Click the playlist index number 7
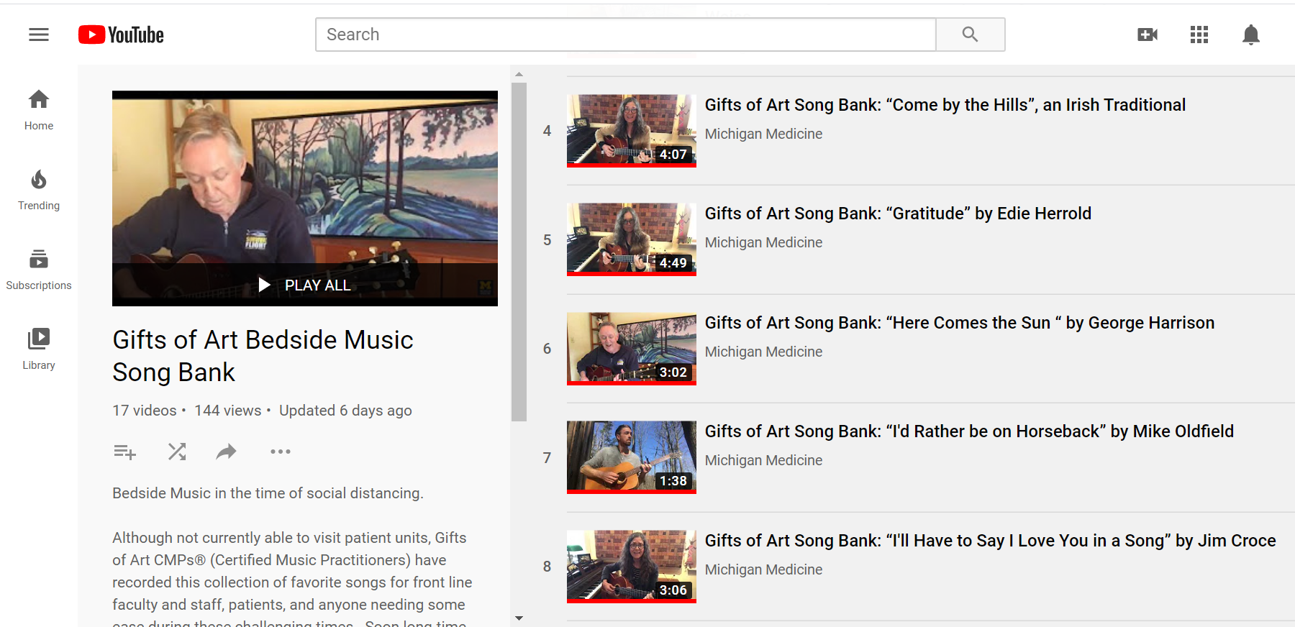The image size is (1295, 627). pyautogui.click(x=547, y=458)
